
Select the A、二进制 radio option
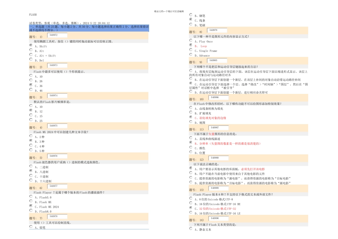pyautogui.click(x=31, y=166)
